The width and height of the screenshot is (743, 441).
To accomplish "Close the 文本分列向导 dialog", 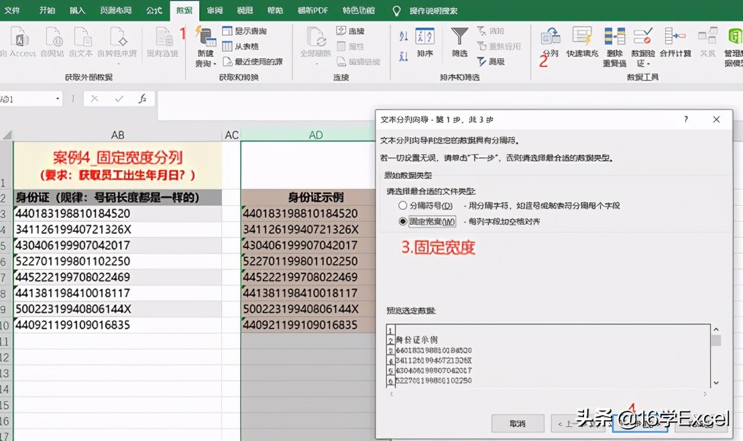I will click(x=716, y=119).
